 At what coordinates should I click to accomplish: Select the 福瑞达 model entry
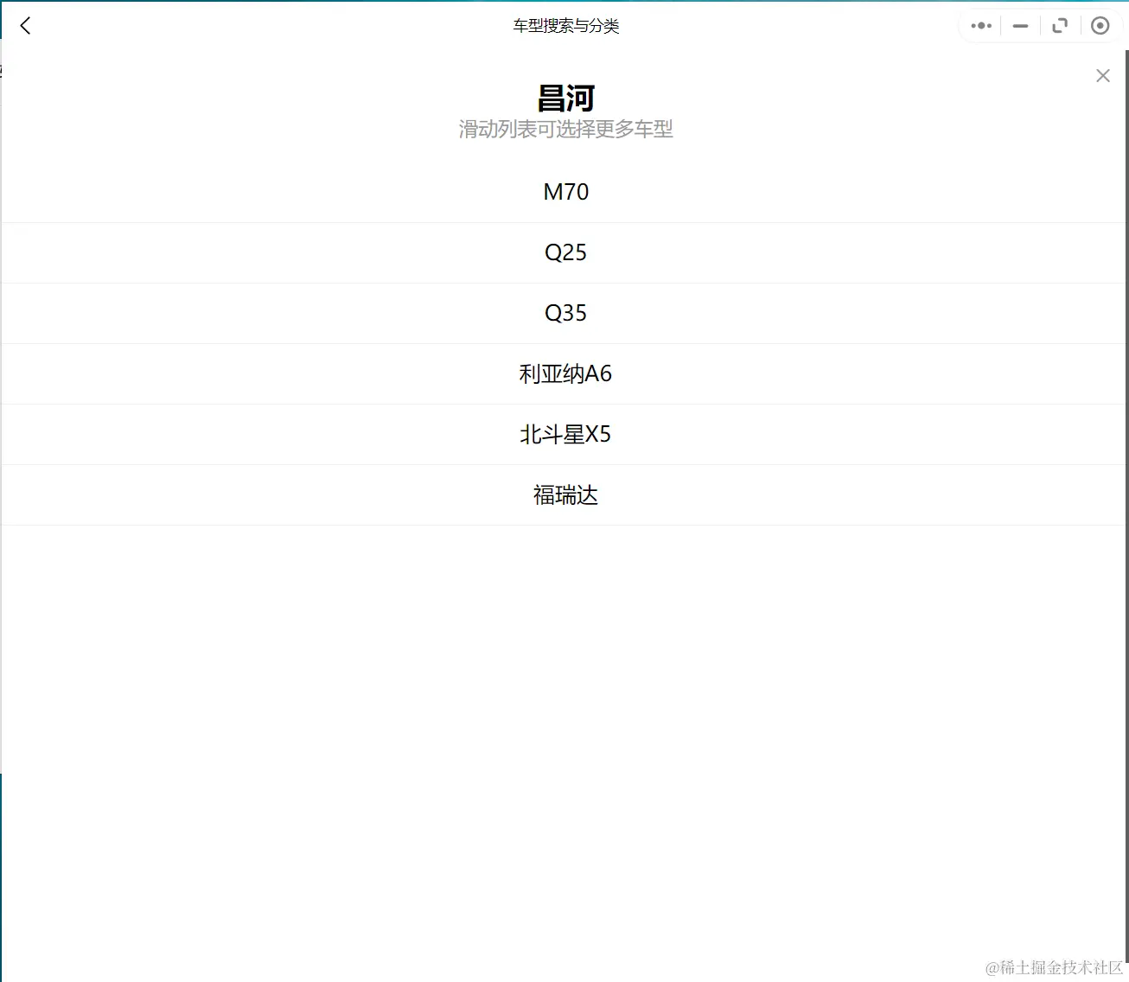click(x=565, y=494)
